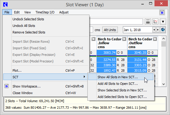This screenshot has height=115, width=170.
Task: Open the plot chart icon button
Action: tap(155, 22)
